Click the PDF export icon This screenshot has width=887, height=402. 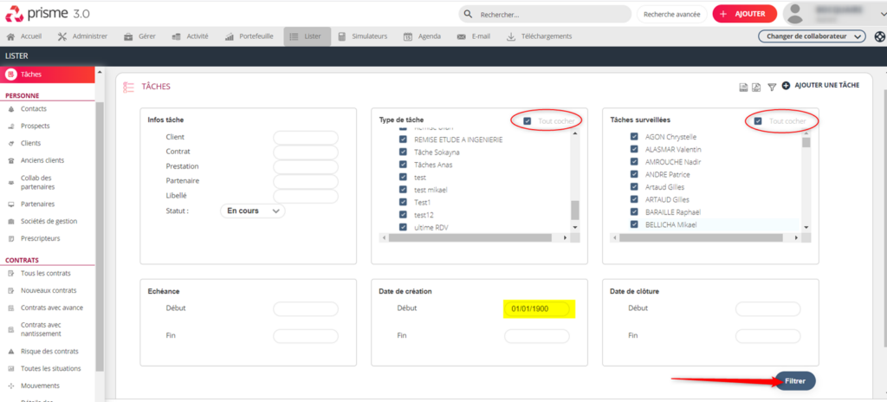click(x=757, y=87)
